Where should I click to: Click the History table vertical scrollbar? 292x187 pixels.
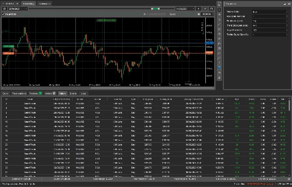click(289, 105)
